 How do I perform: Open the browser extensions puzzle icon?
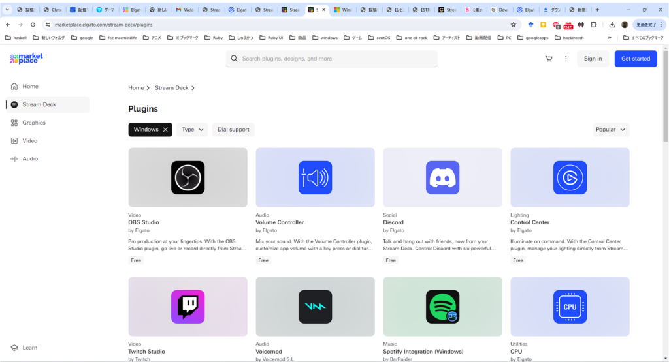point(593,25)
